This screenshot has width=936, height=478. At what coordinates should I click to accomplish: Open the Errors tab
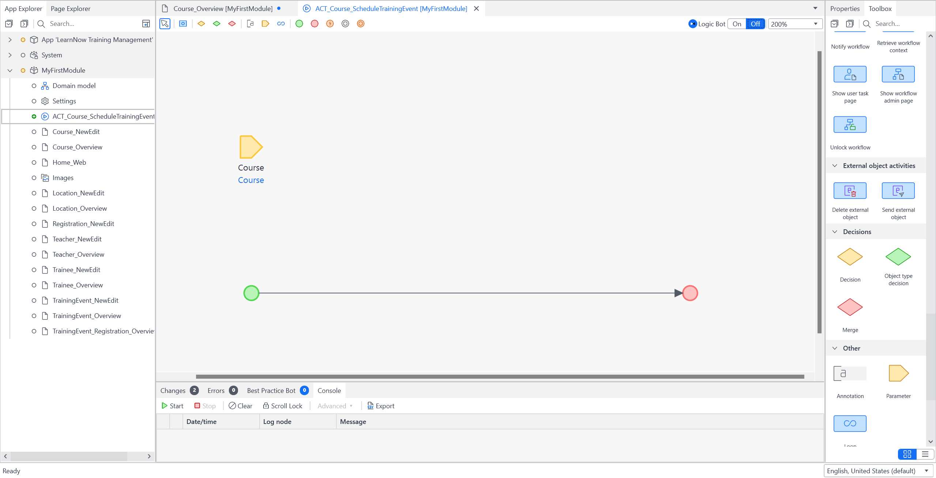216,391
